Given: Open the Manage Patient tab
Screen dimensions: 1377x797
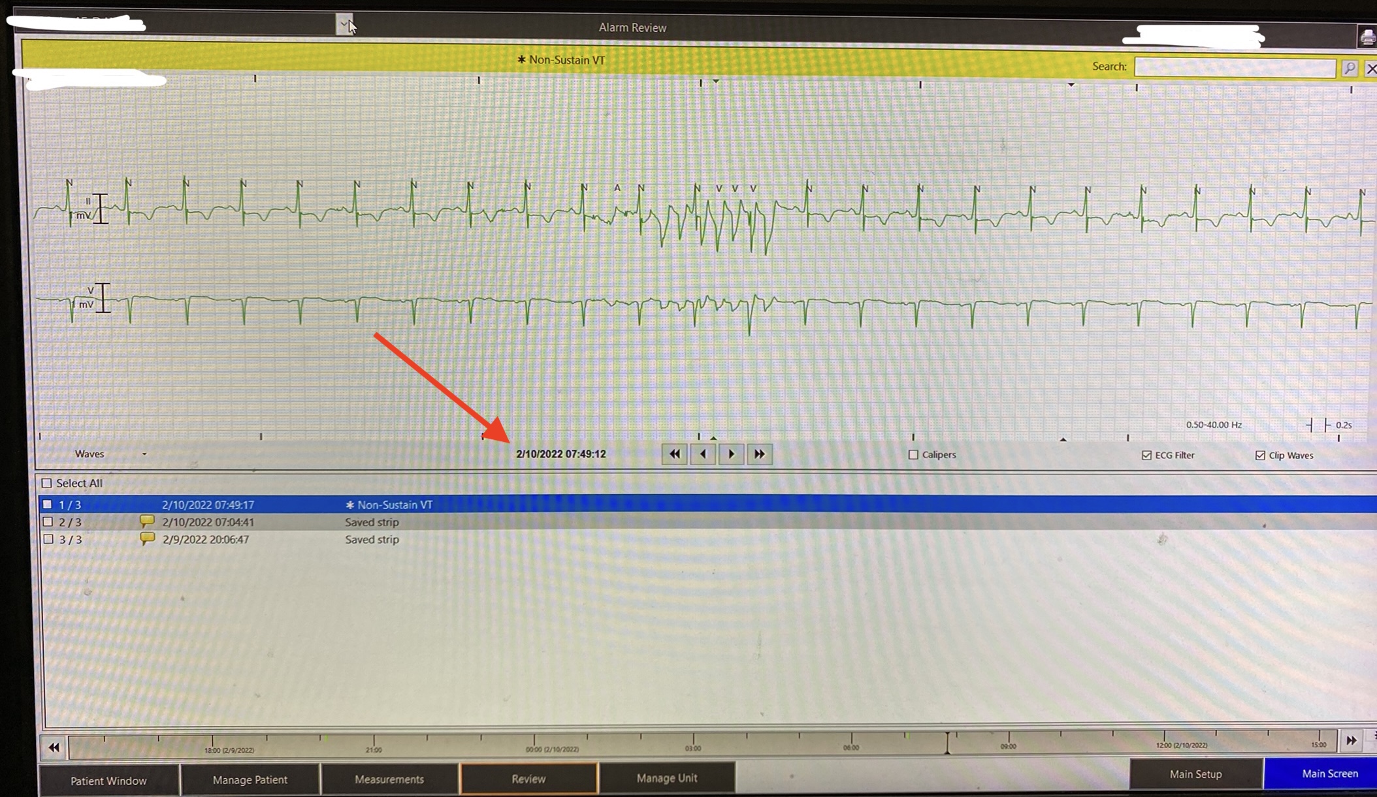Looking at the screenshot, I should click(x=250, y=779).
